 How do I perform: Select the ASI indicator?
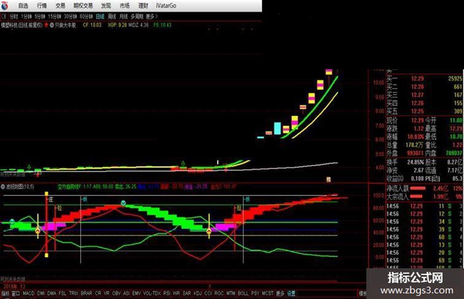point(126,294)
